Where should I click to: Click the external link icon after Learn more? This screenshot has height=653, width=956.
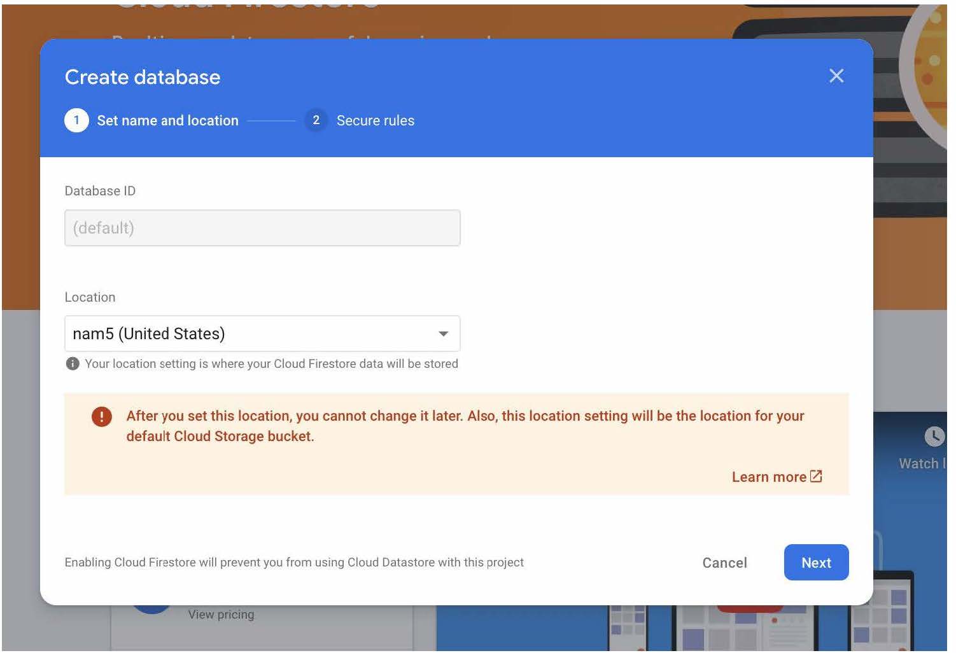point(816,477)
